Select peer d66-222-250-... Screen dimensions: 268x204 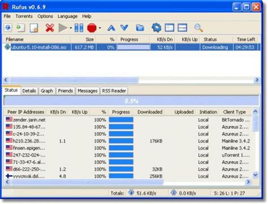[29, 169]
